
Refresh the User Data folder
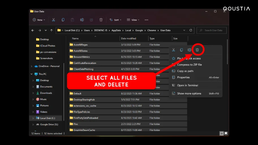coord(191,30)
